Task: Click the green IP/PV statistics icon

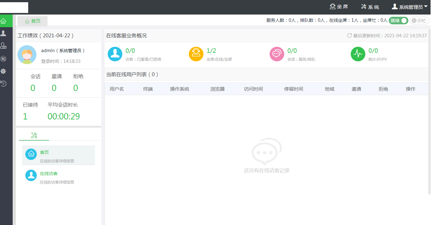Action: [358, 54]
